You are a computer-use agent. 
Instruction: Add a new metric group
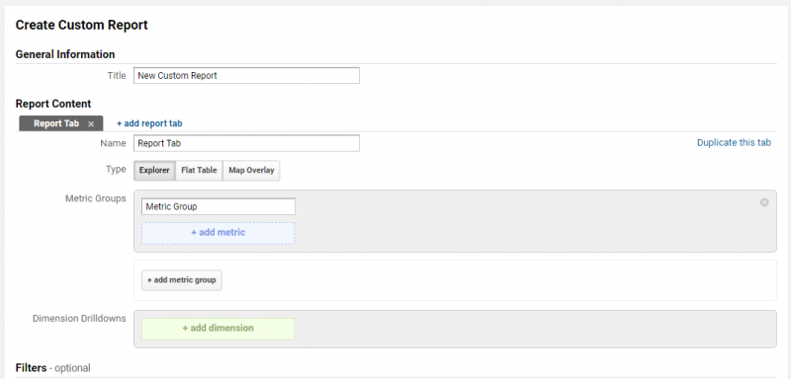182,280
